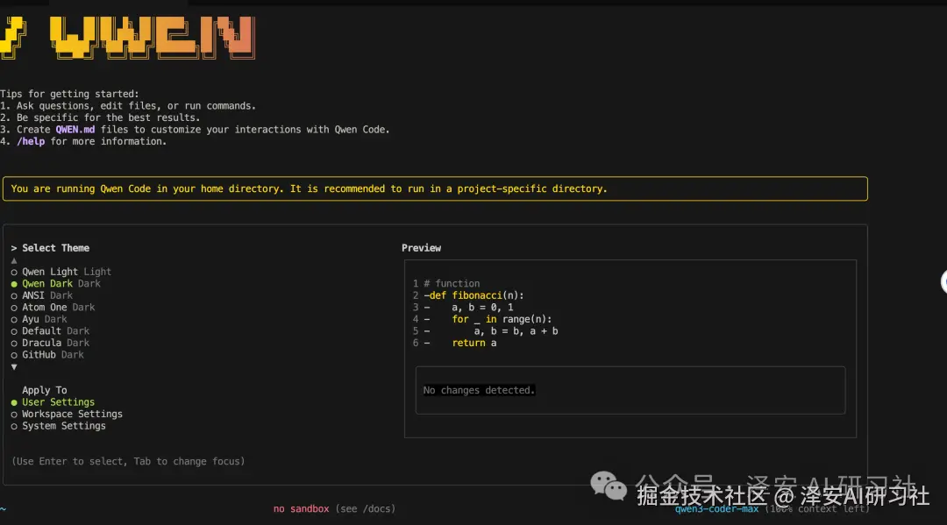
Task: Click the 'Apply To' label
Action: (x=45, y=390)
